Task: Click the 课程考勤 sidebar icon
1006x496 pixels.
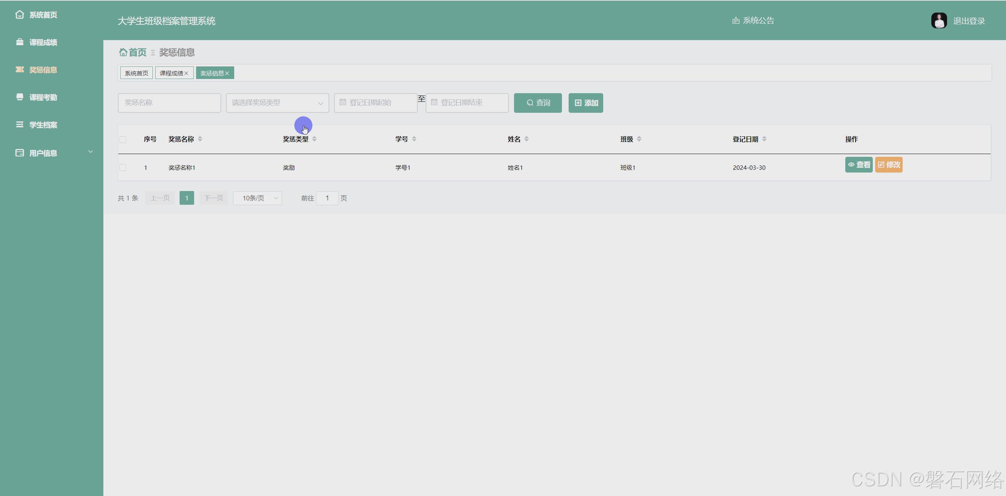Action: [20, 97]
